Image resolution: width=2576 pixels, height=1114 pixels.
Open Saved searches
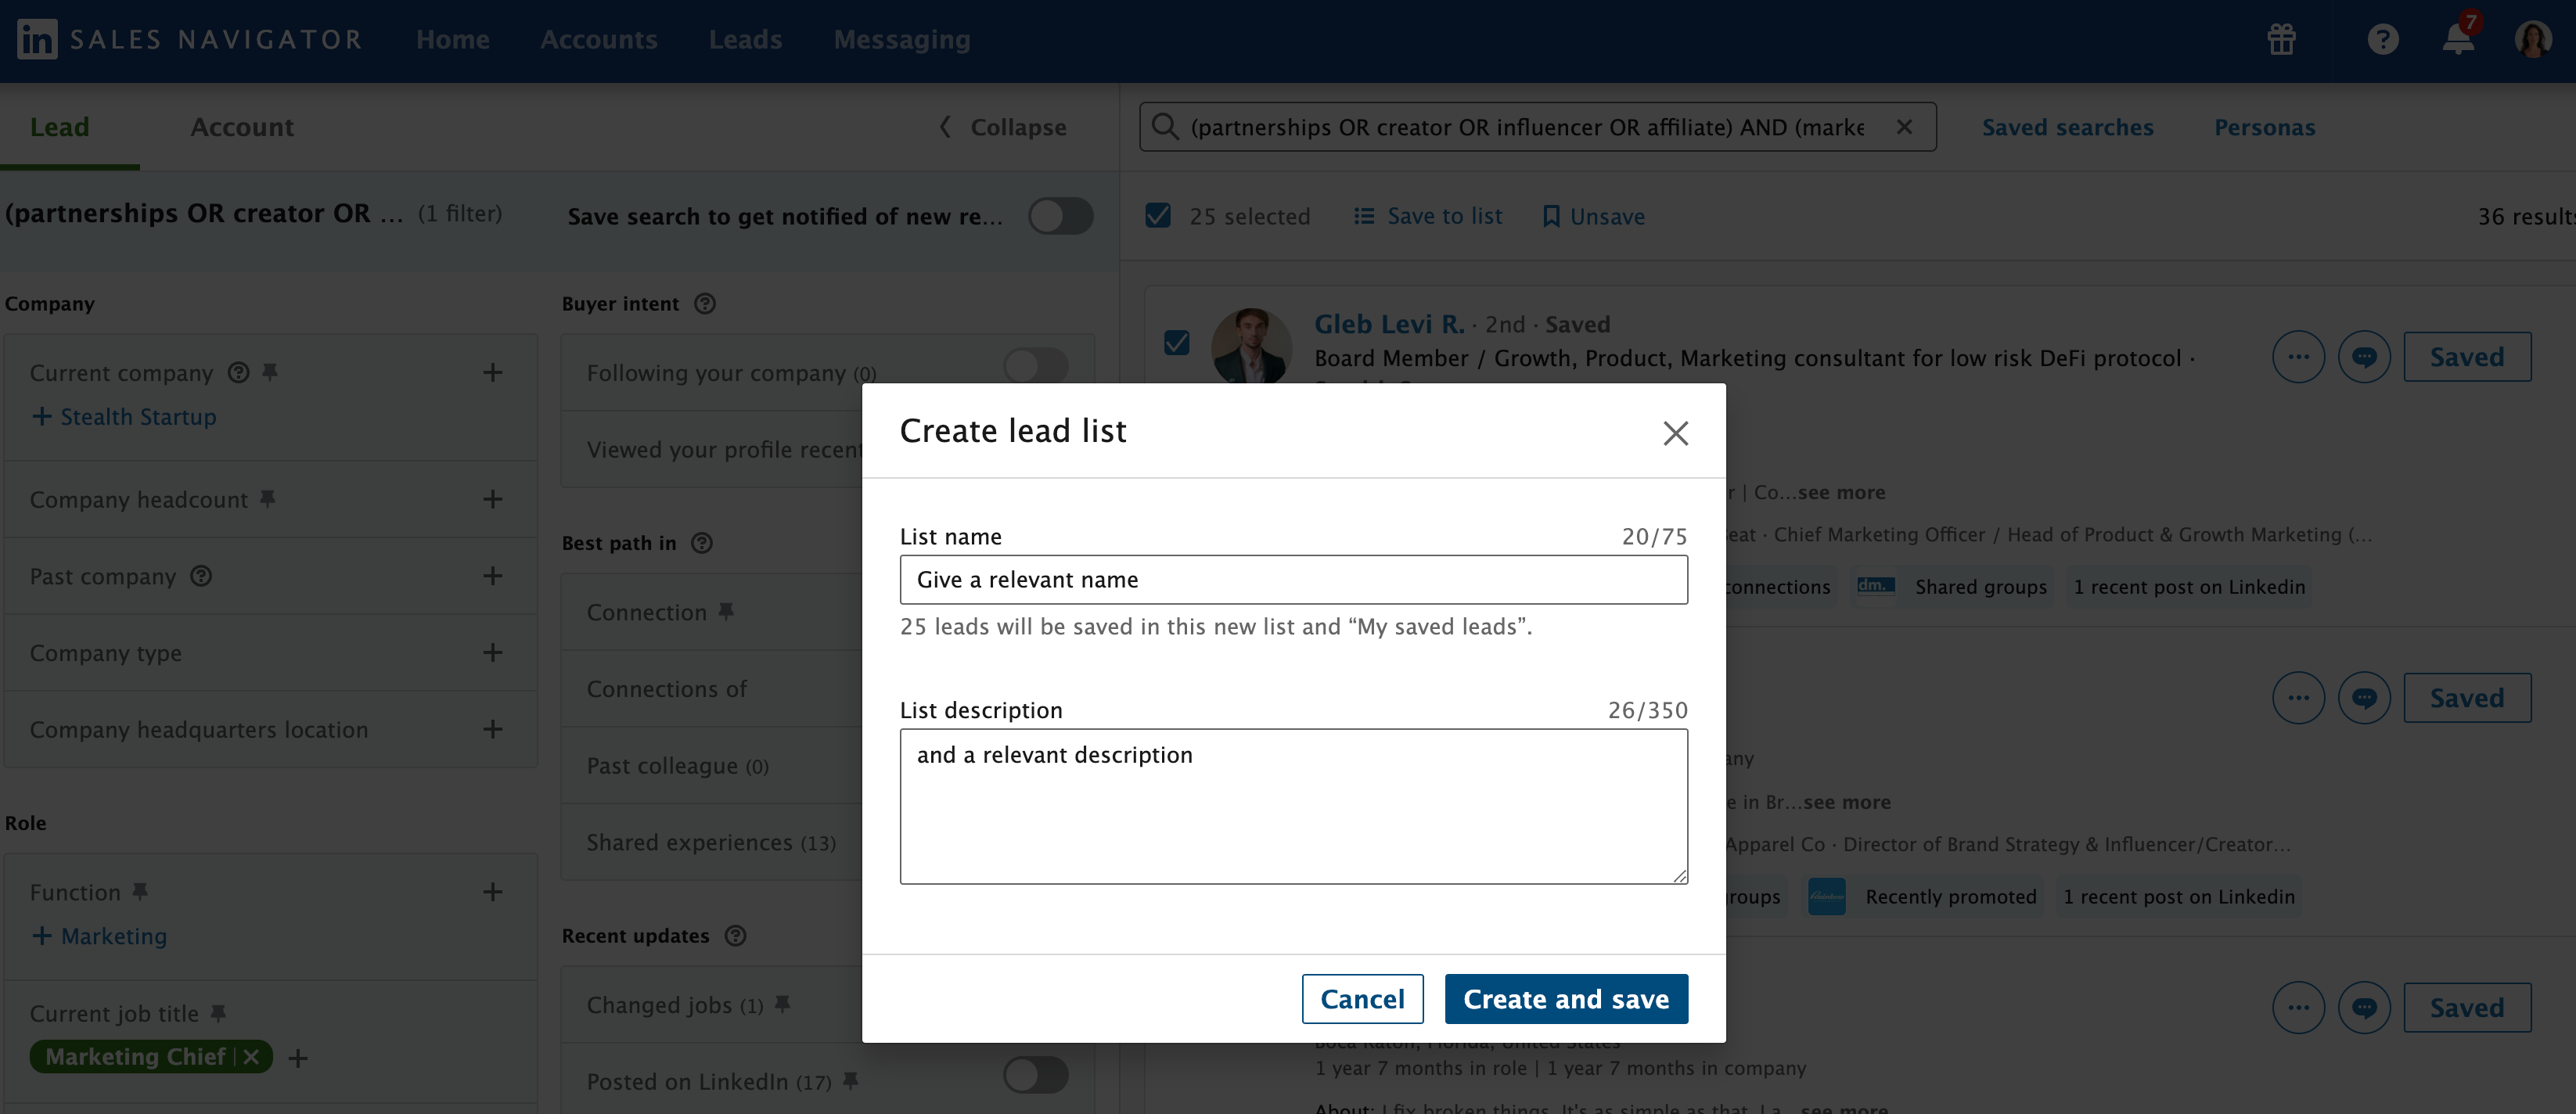pyautogui.click(x=2067, y=127)
